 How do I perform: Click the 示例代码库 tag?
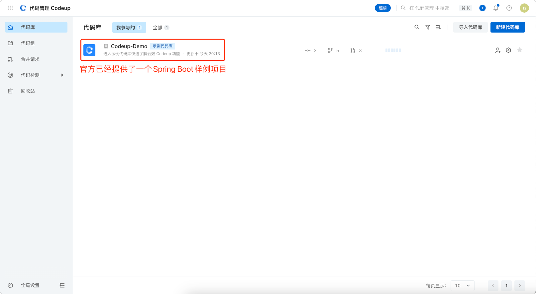click(162, 46)
